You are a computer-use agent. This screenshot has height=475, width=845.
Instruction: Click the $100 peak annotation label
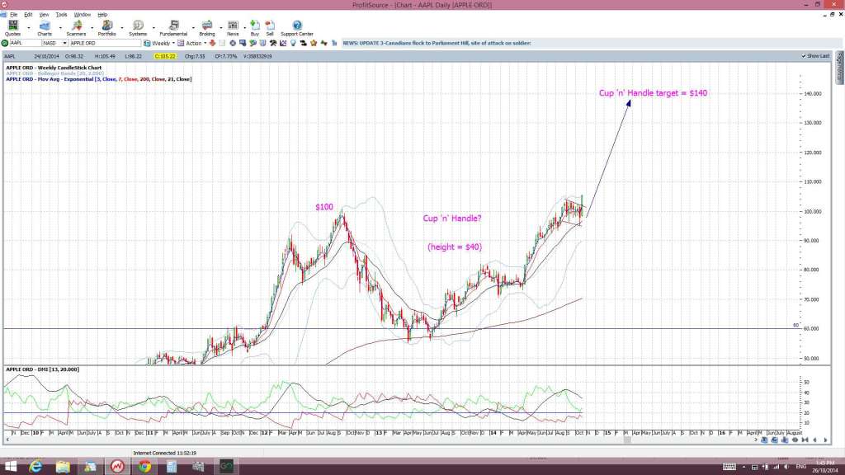(324, 207)
